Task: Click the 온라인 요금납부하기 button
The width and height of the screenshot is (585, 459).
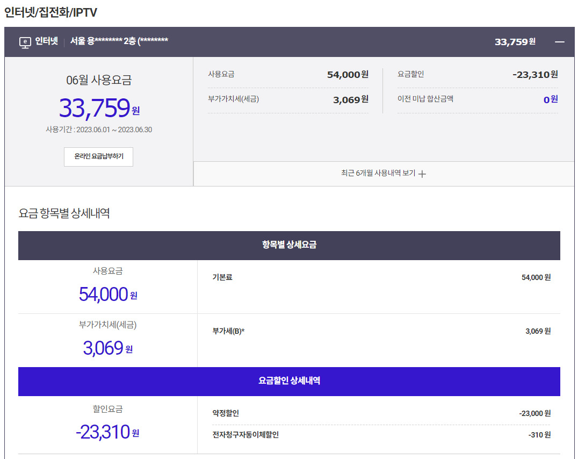Action: tap(98, 157)
